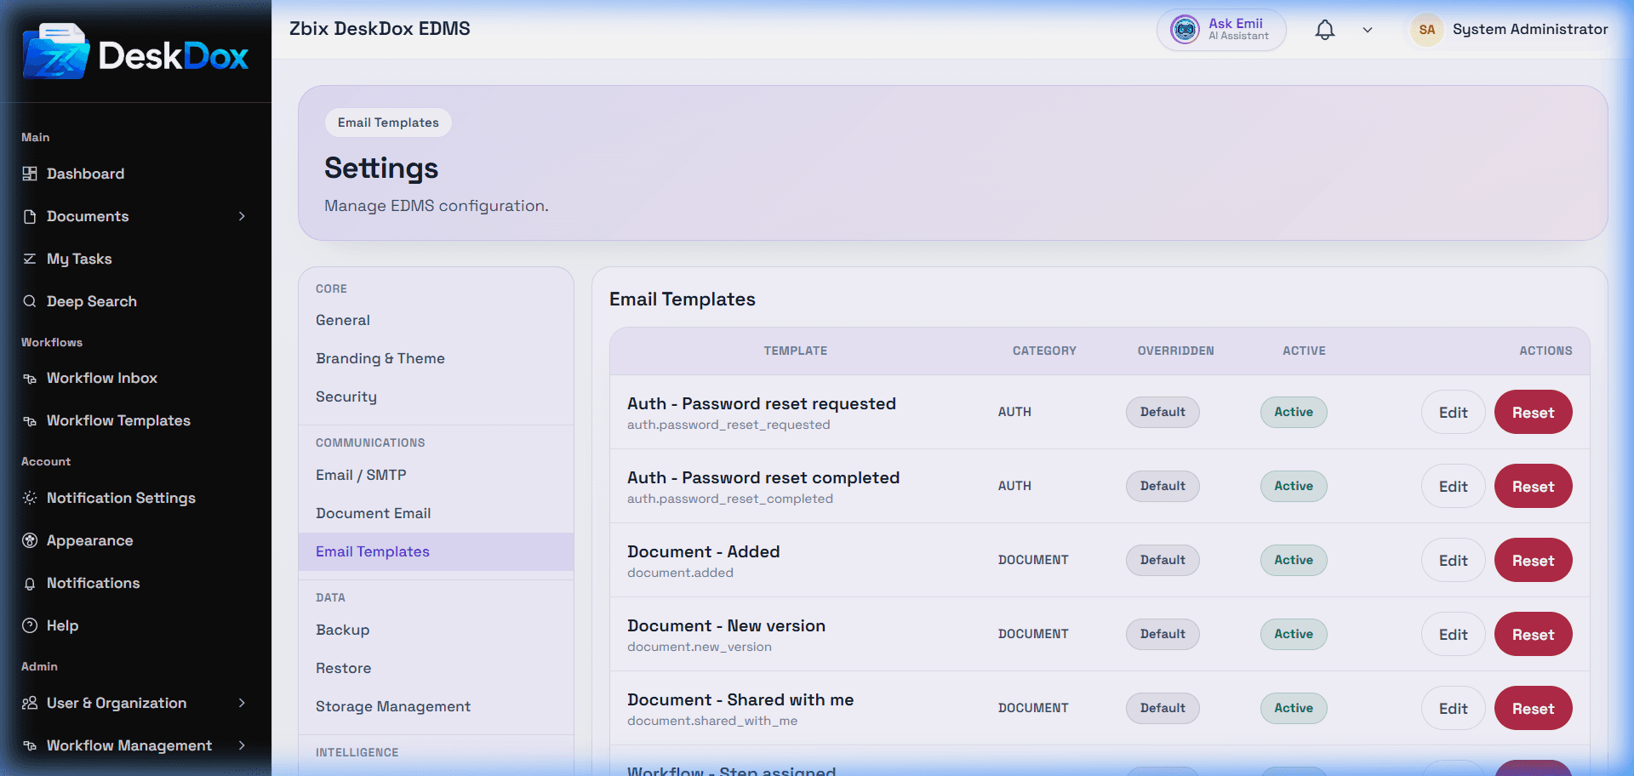
Task: Click the Workflow Inbox icon
Action: click(30, 378)
